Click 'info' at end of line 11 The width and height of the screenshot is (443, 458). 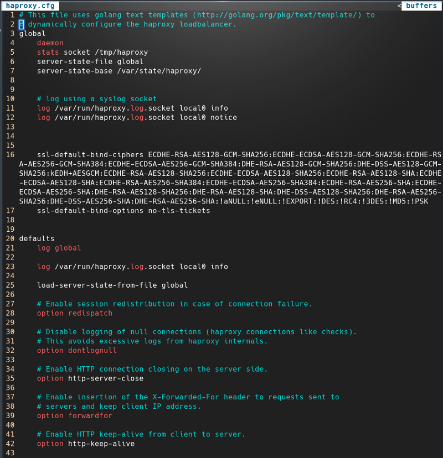[219, 108]
